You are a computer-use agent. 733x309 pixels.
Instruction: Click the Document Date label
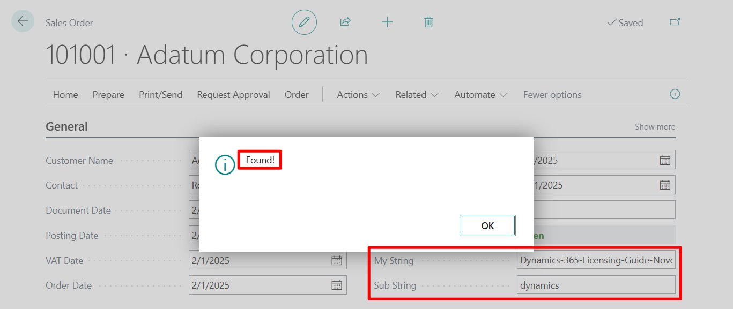(78, 210)
